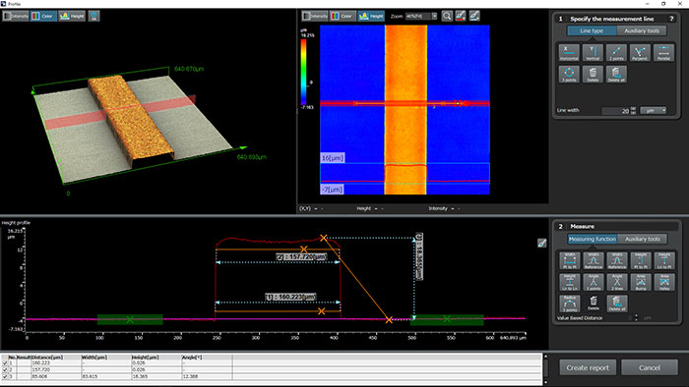Switch to Auxiliary tools tab in measurement line panel

[642, 30]
